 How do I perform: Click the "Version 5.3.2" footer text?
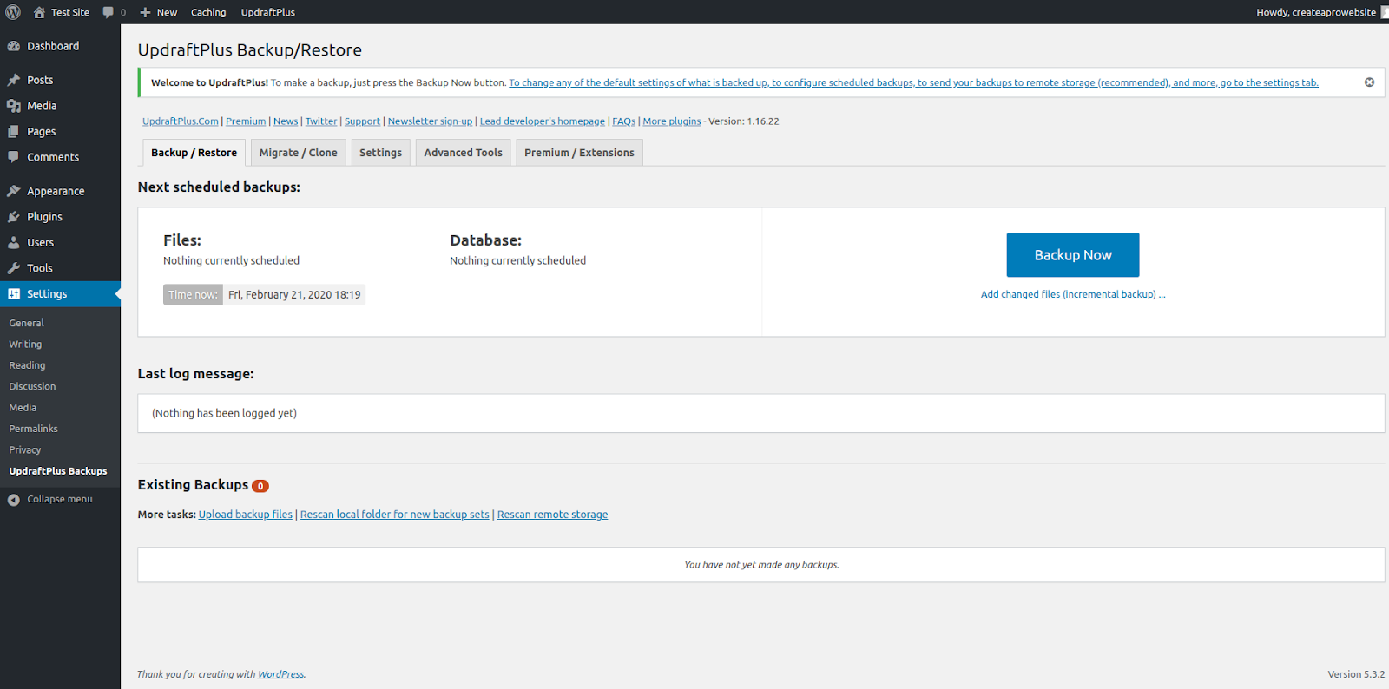pyautogui.click(x=1356, y=674)
